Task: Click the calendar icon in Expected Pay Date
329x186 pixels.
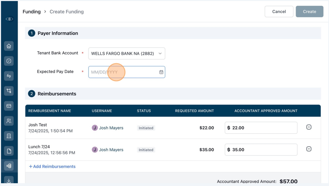Action: coord(161,72)
